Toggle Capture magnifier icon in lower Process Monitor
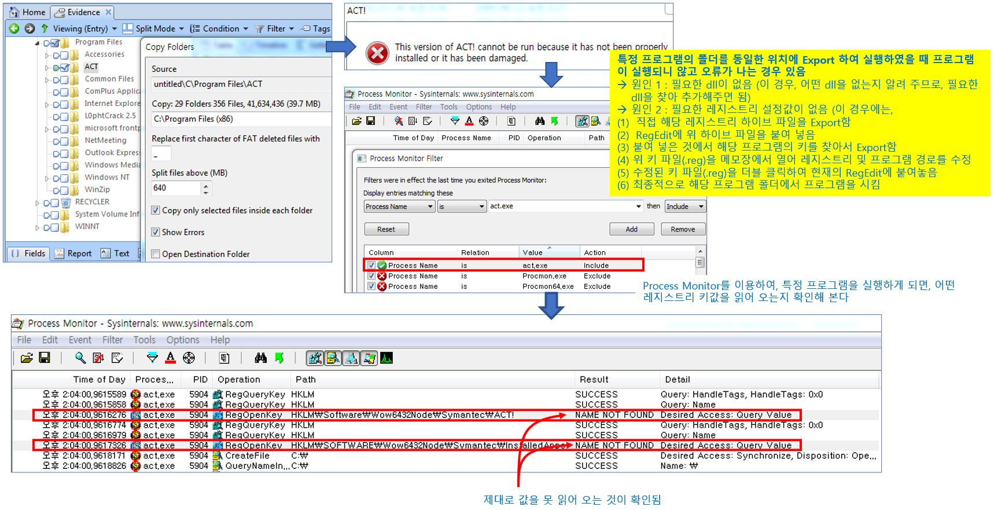This screenshot has height=510, width=994. 80,358
